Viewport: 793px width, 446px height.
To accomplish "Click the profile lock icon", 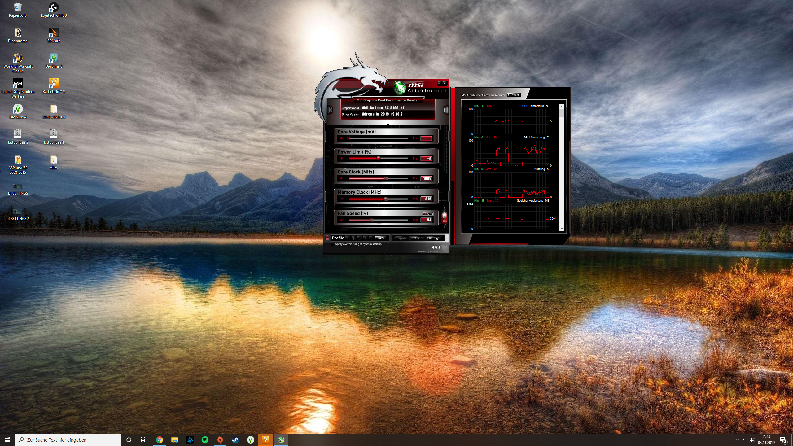I will (327, 238).
